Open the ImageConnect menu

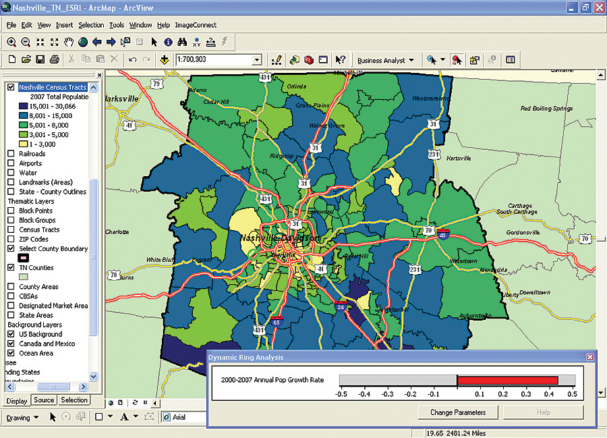tap(196, 25)
